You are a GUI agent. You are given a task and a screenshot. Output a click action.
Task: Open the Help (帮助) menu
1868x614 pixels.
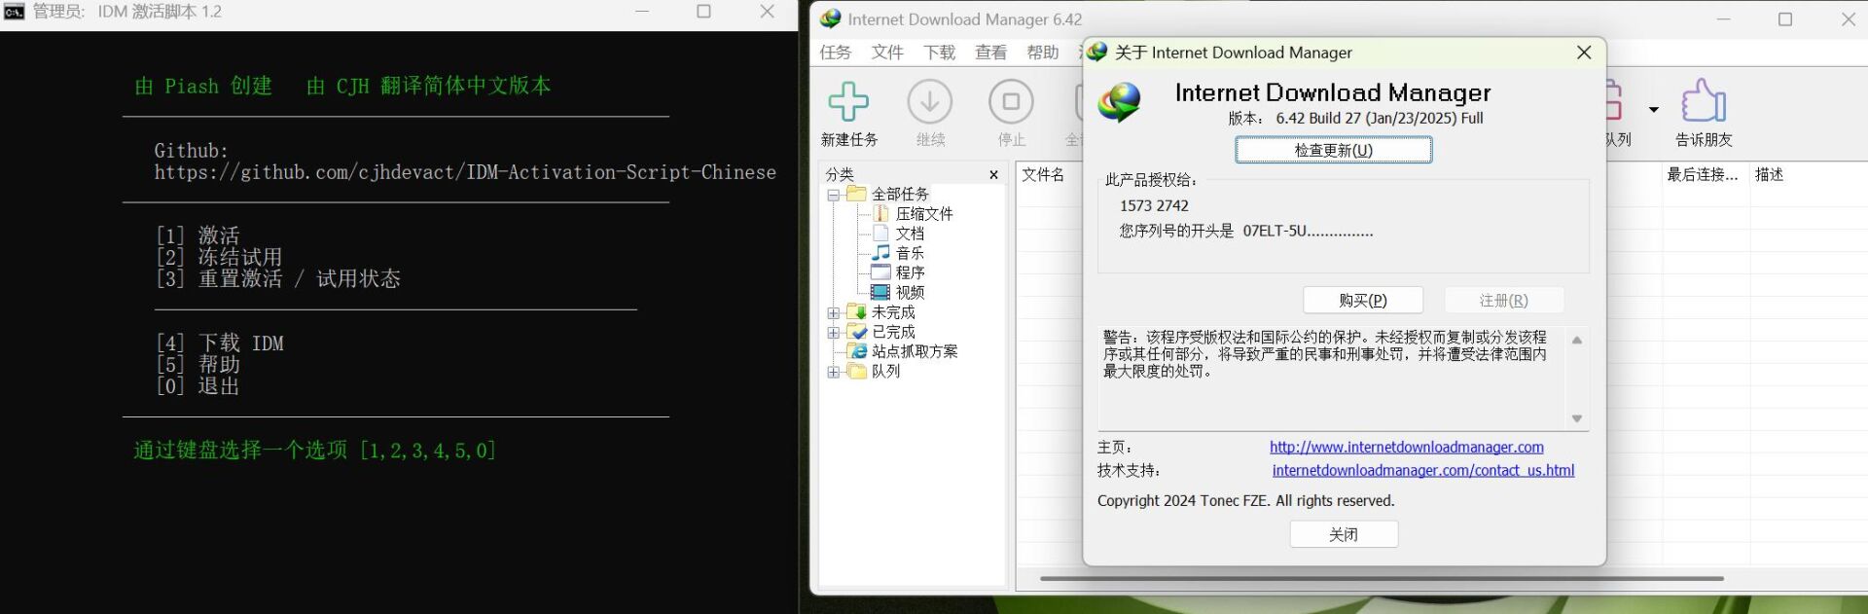(x=1042, y=53)
